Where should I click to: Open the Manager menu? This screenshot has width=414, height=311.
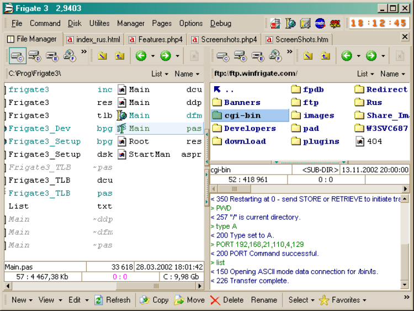pos(131,24)
